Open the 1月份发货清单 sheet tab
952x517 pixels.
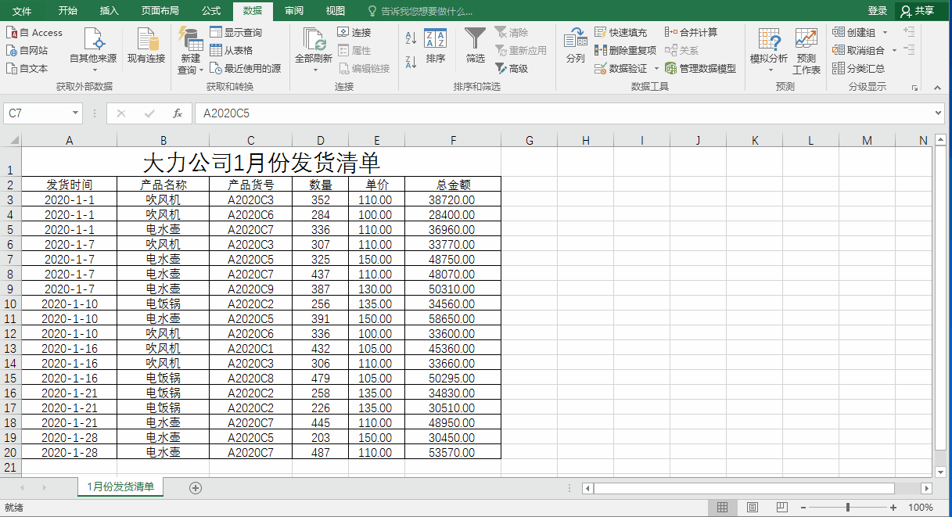point(120,486)
